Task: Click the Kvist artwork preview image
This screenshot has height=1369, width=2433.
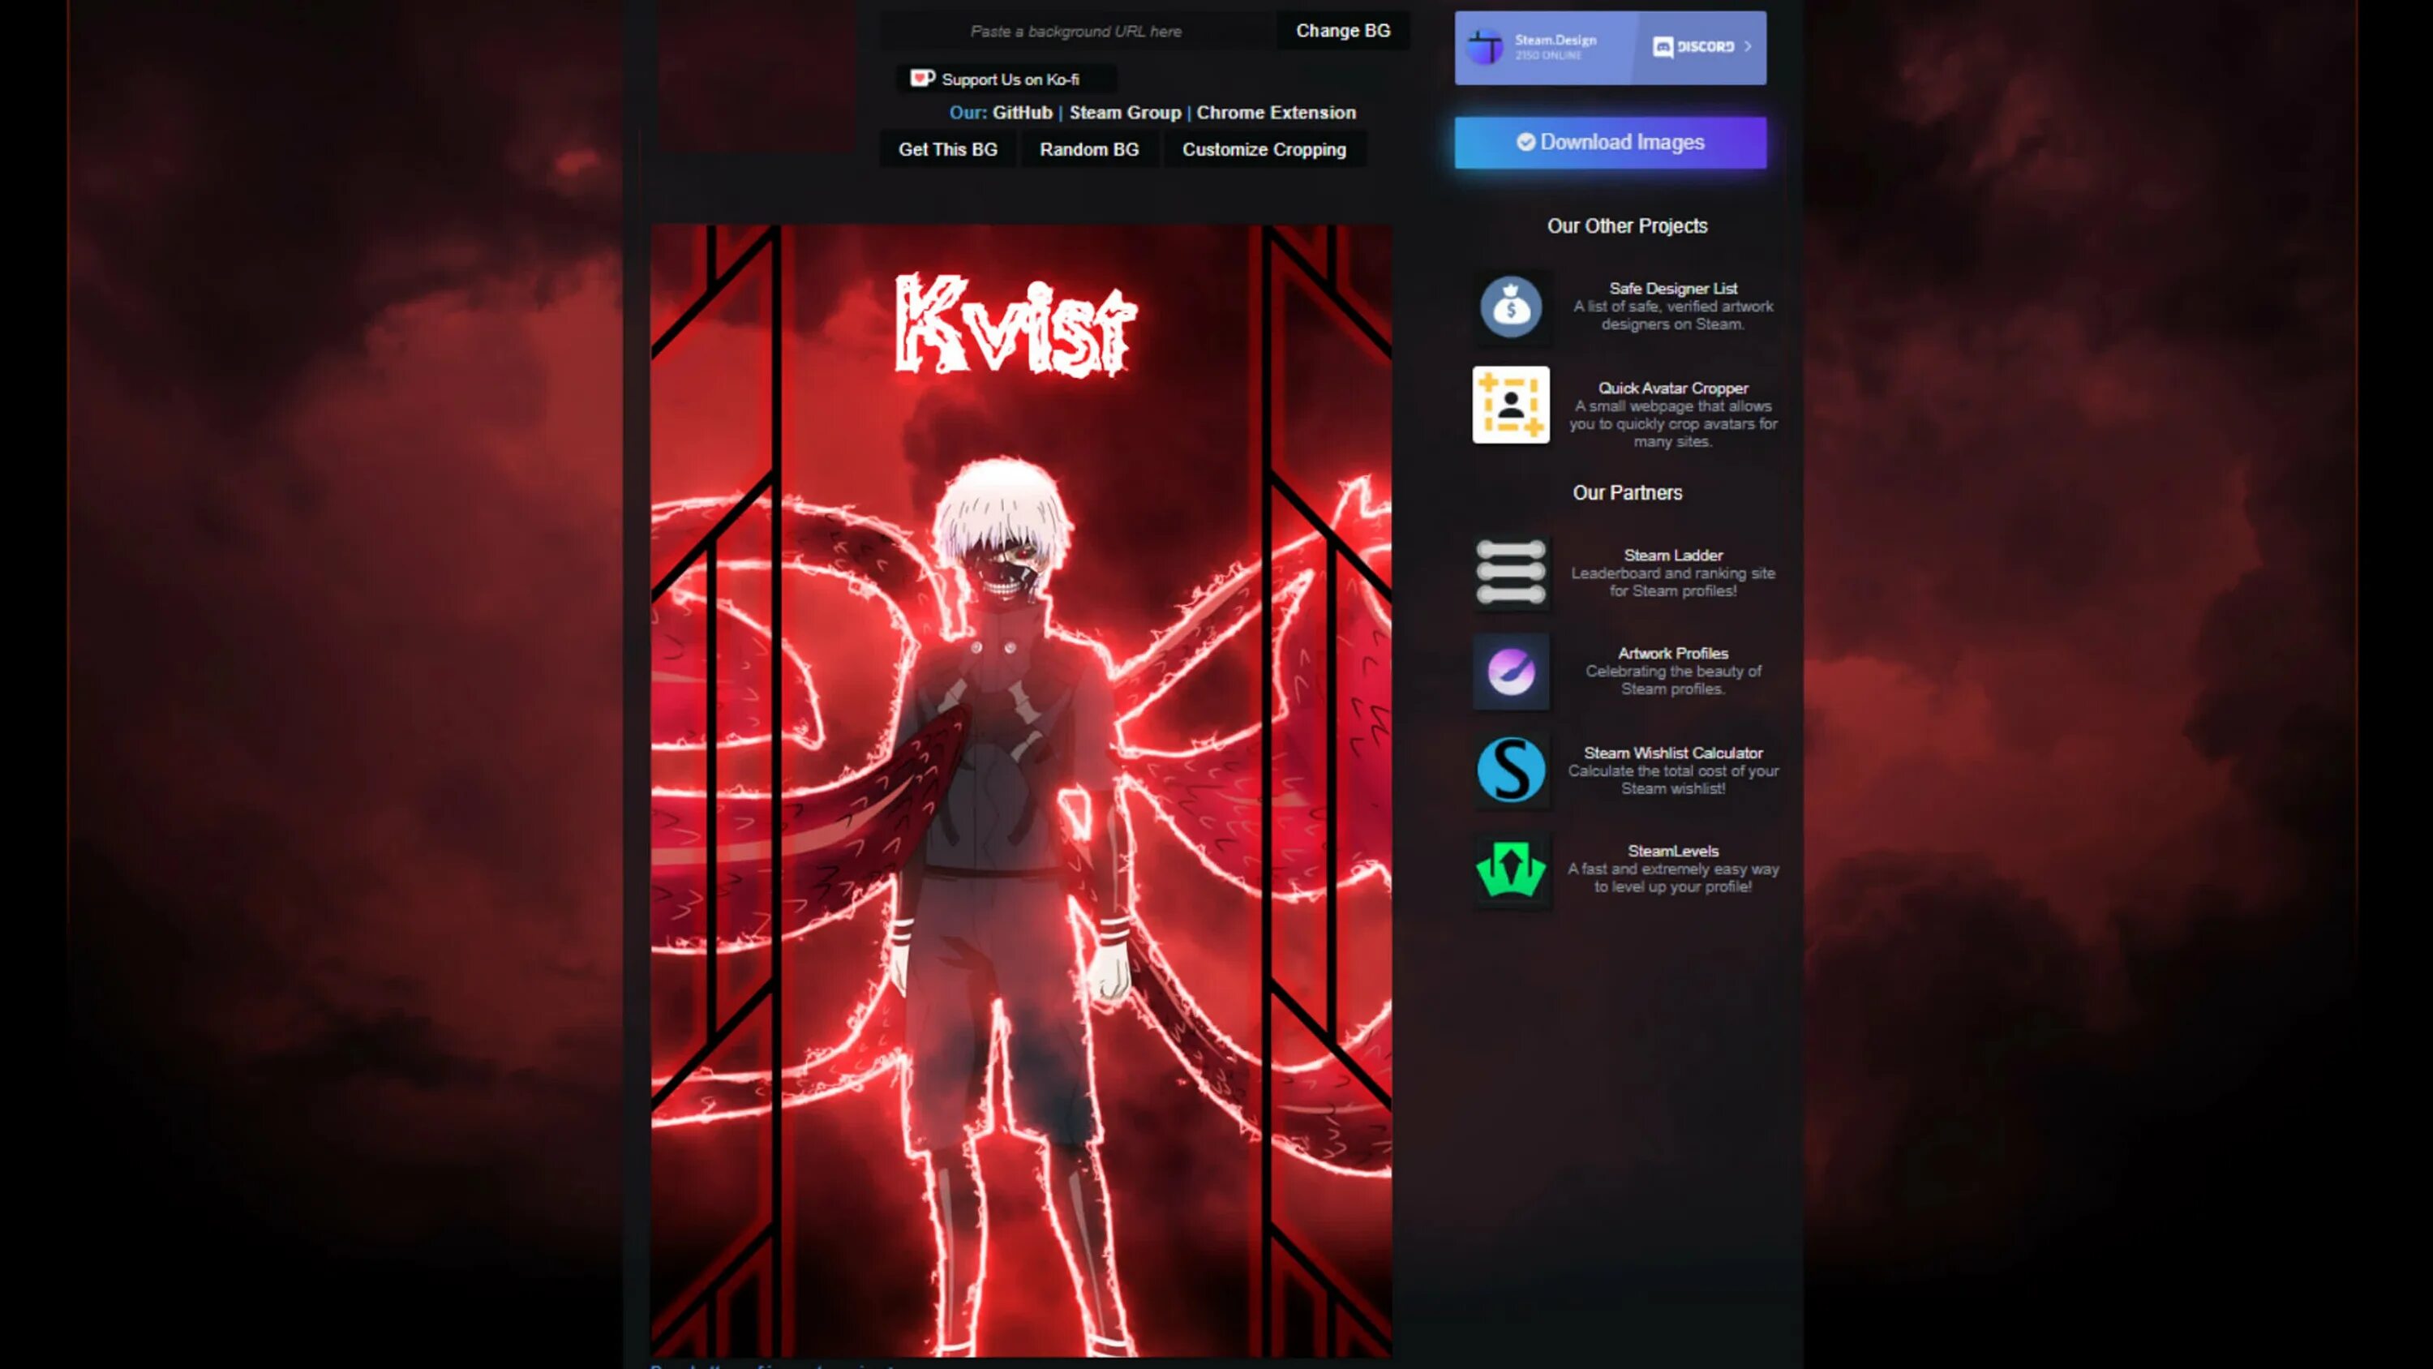Action: [1021, 791]
